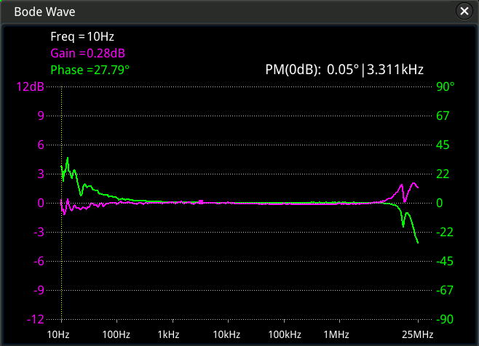
Task: Click the 25MHz frequency axis label
Action: (418, 334)
